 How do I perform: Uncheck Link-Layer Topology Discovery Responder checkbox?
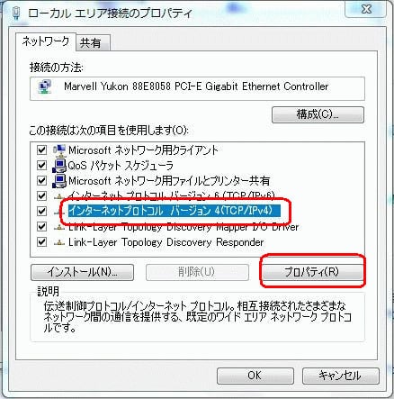[x=41, y=242]
